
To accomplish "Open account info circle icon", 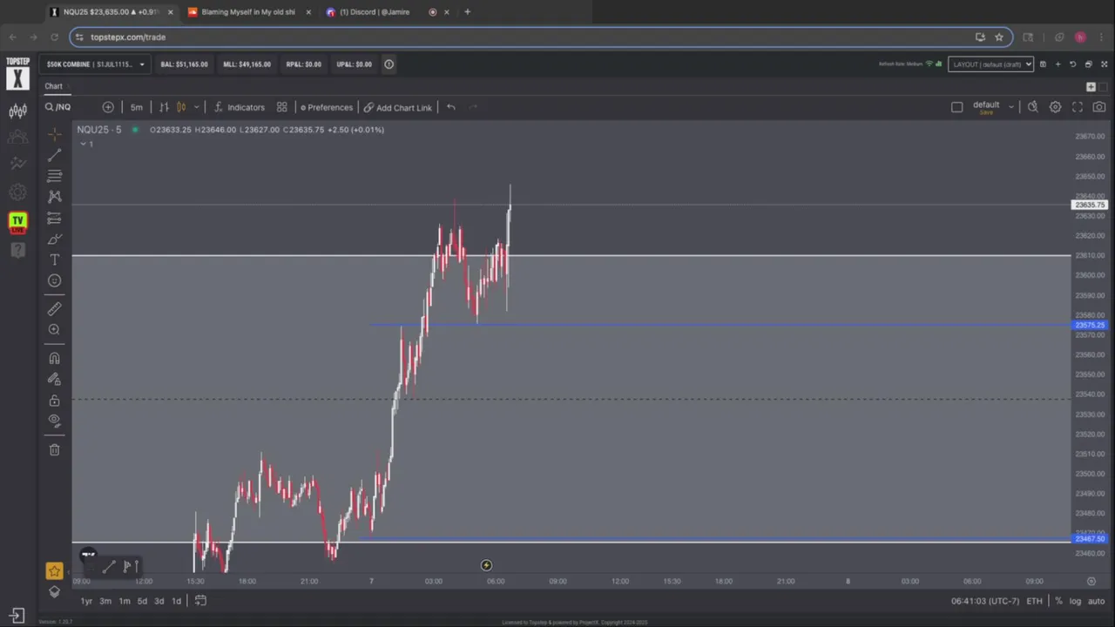I will (389, 64).
